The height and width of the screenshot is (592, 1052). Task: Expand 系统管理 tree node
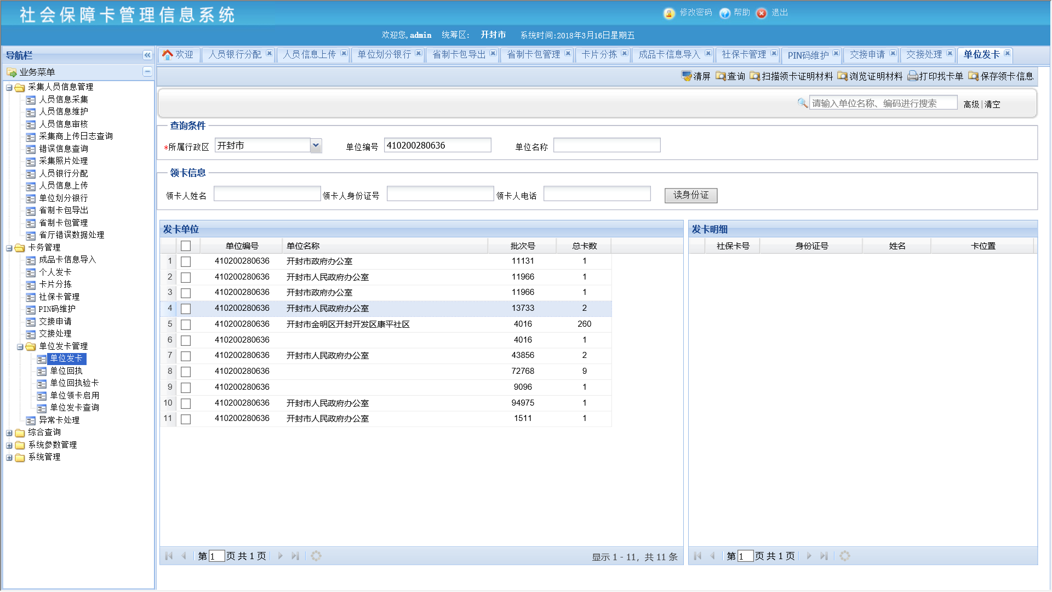tap(9, 458)
